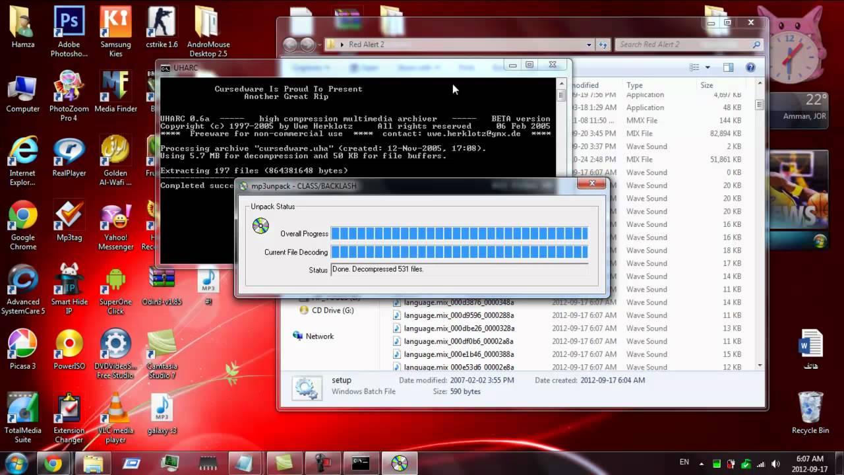Screen dimensions: 844x475
Task: Expand the address bar history dropdown
Action: (589, 45)
